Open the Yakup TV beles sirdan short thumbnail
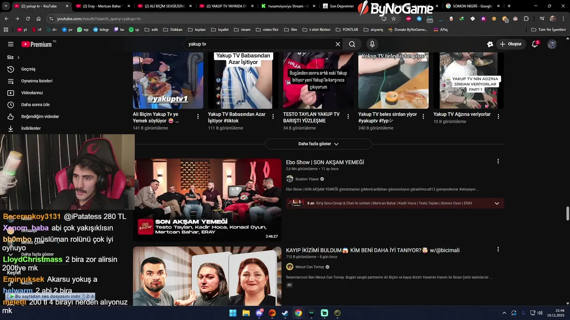Screen dimensions: 570x320 pyautogui.click(x=394, y=80)
